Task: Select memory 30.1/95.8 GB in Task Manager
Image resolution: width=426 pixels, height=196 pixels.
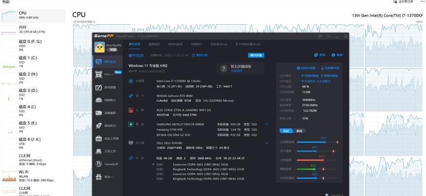Action: (33, 29)
